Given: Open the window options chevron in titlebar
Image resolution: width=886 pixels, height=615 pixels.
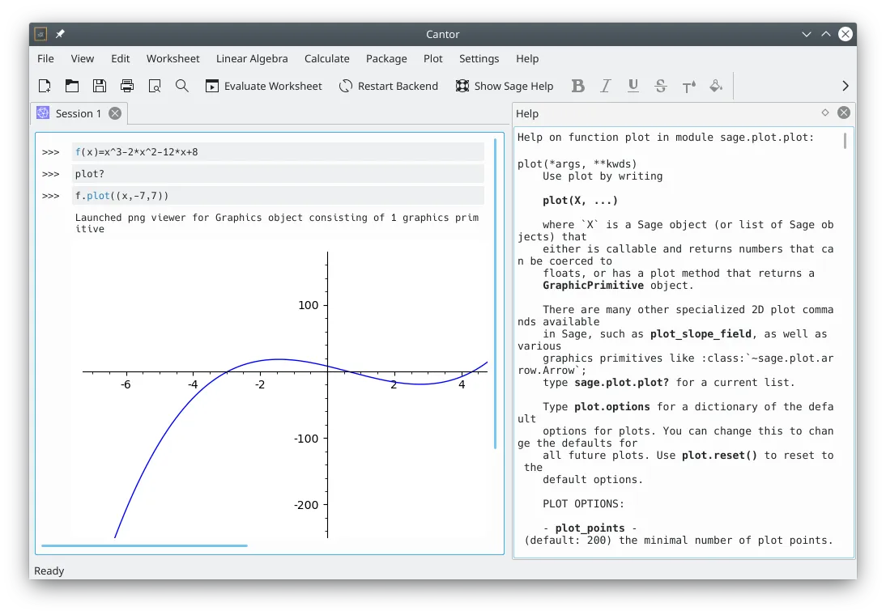Looking at the screenshot, I should pyautogui.click(x=806, y=34).
